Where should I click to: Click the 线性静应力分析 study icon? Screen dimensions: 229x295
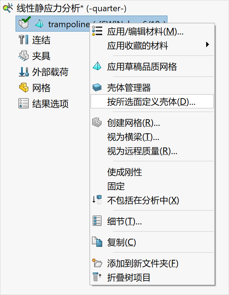pyautogui.click(x=7, y=8)
